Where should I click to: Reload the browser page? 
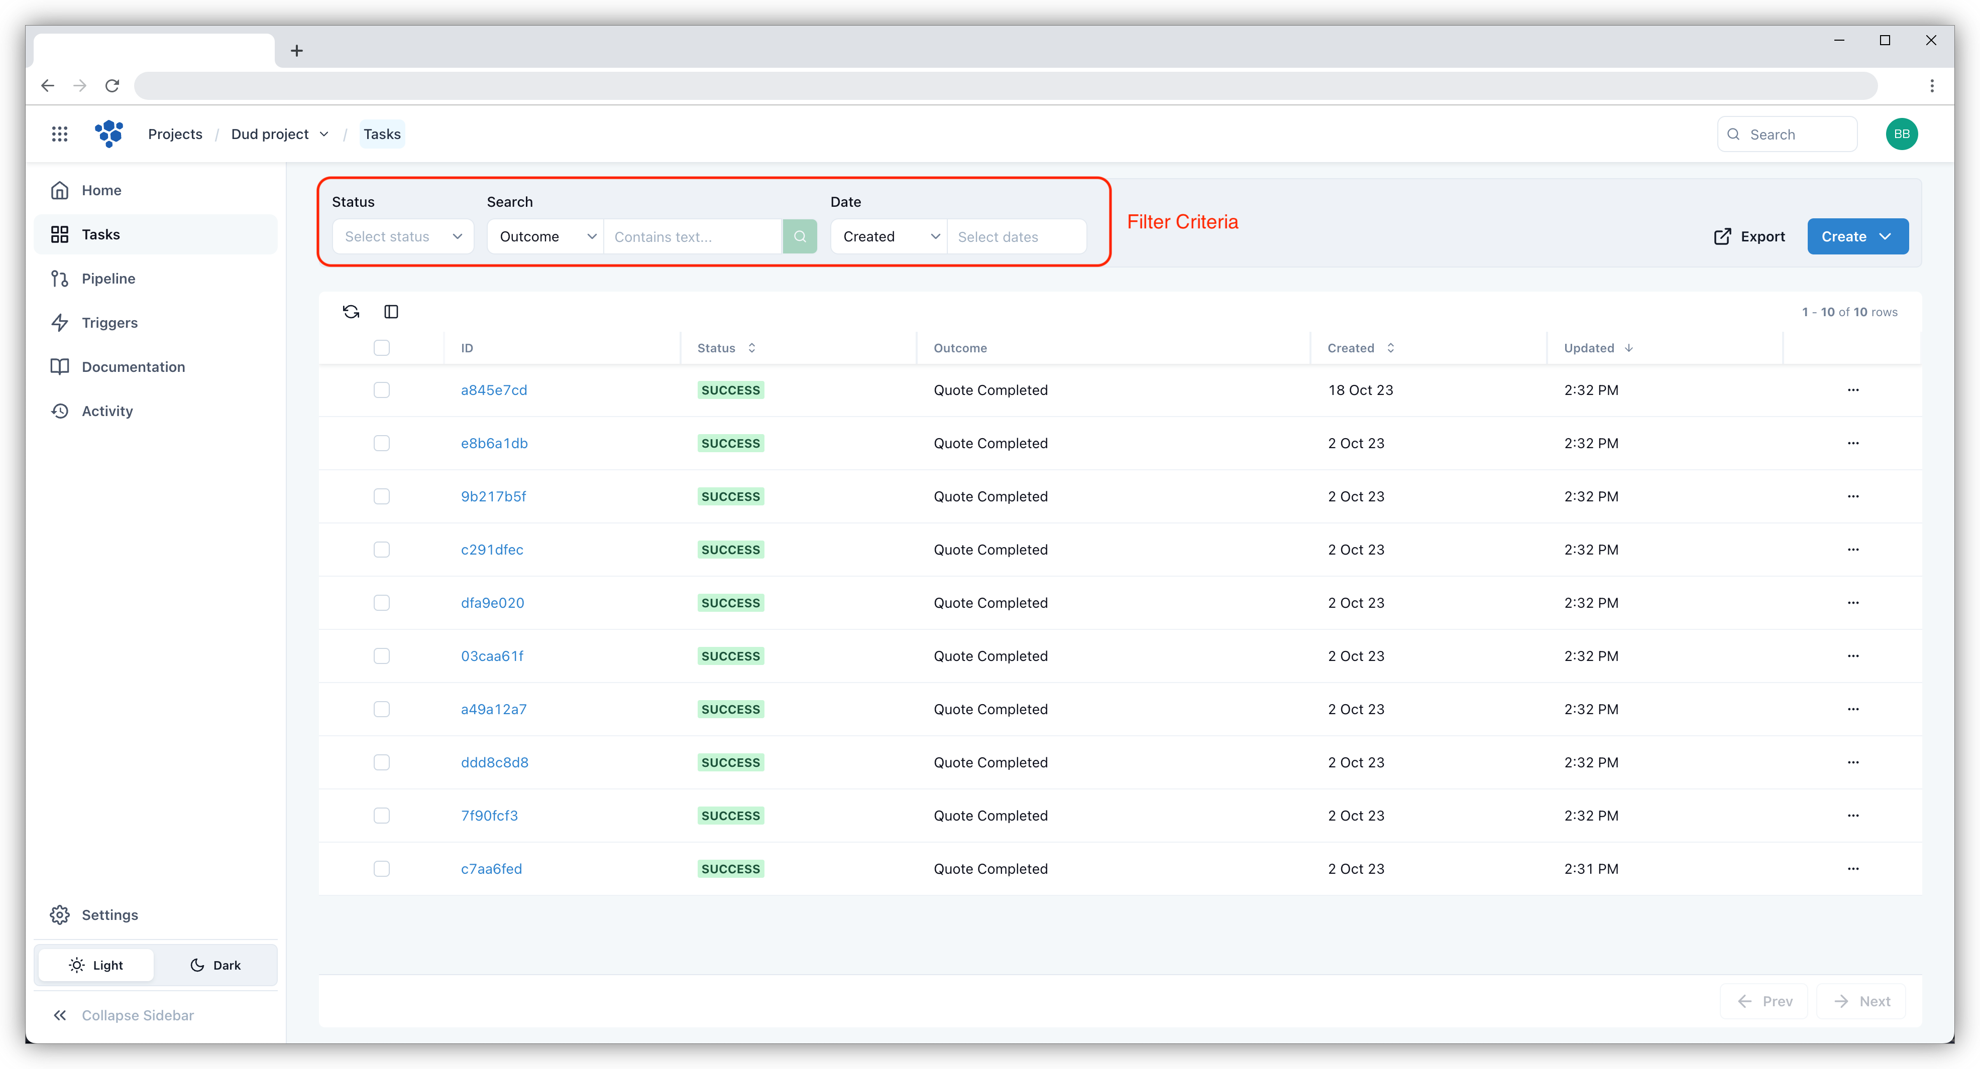coord(112,86)
